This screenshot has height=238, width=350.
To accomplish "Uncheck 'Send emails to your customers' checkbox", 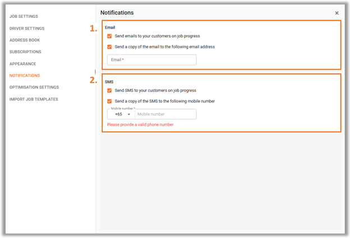I will [x=109, y=36].
